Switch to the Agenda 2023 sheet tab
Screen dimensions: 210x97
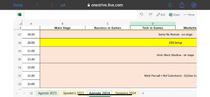47,93
